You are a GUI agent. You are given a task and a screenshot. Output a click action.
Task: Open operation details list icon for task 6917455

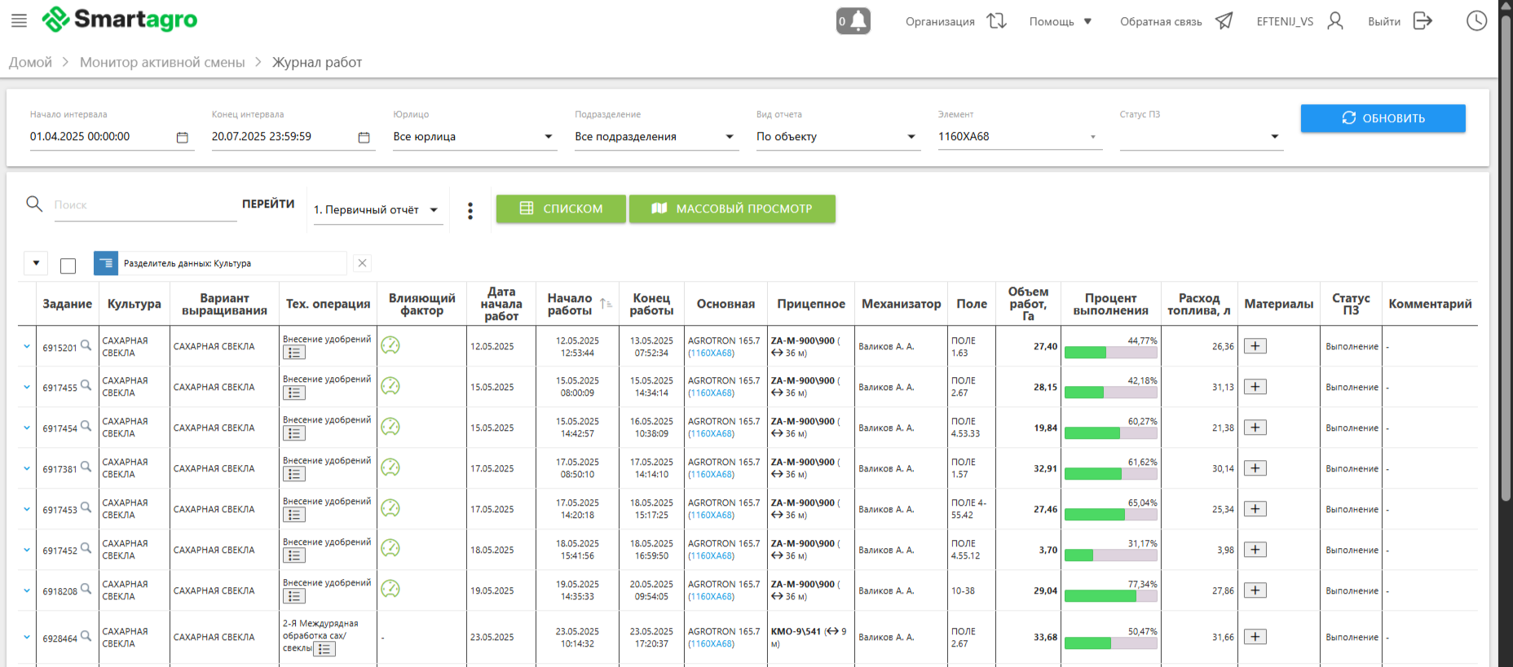(x=293, y=393)
